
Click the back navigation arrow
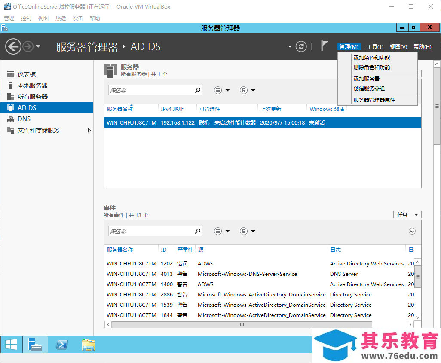[x=13, y=46]
